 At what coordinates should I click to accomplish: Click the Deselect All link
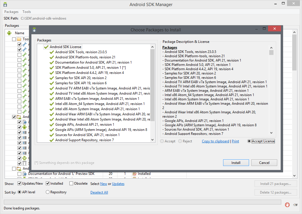99,192
